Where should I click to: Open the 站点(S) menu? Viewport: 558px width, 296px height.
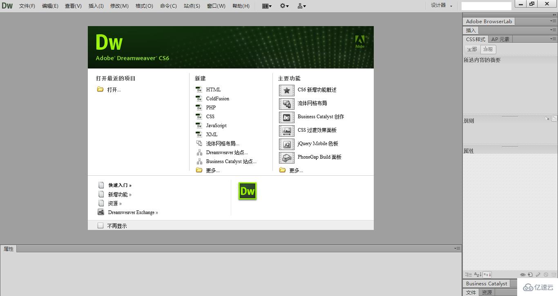point(192,6)
